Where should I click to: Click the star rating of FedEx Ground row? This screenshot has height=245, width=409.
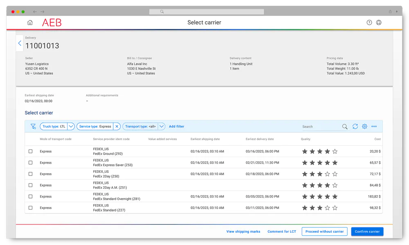320,151
